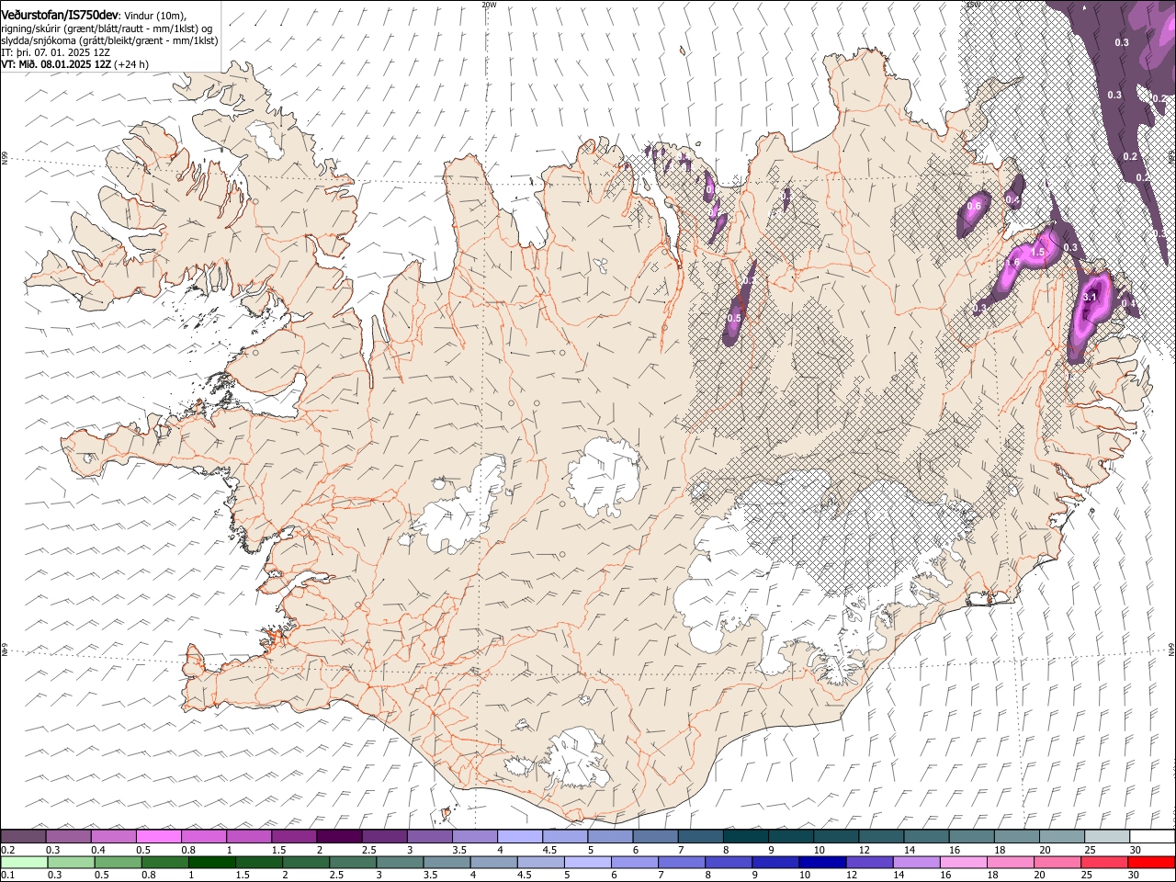The image size is (1176, 882).
Task: Click the 'Veðurstofan/IS750dev' title text
Action: tap(60, 14)
